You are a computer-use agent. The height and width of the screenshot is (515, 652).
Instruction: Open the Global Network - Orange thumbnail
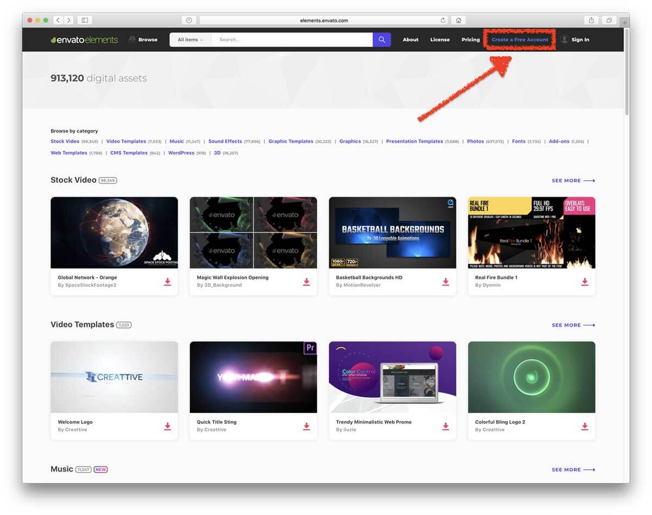114,233
